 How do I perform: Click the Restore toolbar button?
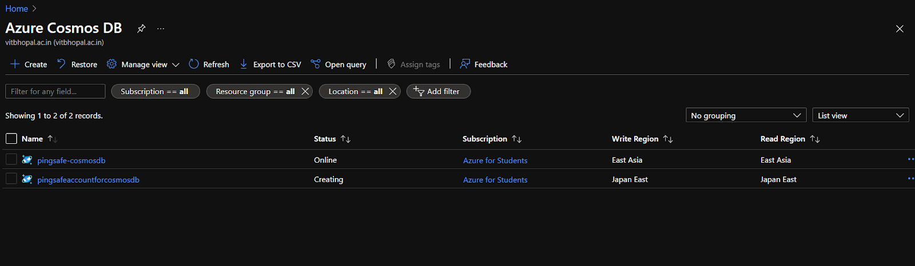click(x=77, y=65)
